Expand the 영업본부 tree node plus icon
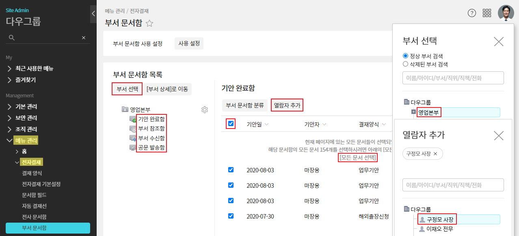This screenshot has height=236, width=519. [413, 112]
